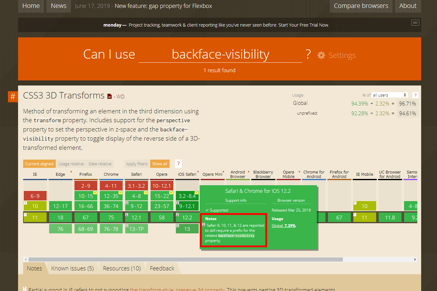Screen dimensions: 437x291
Task: Open the Resources (10) tab
Action: click(x=122, y=269)
